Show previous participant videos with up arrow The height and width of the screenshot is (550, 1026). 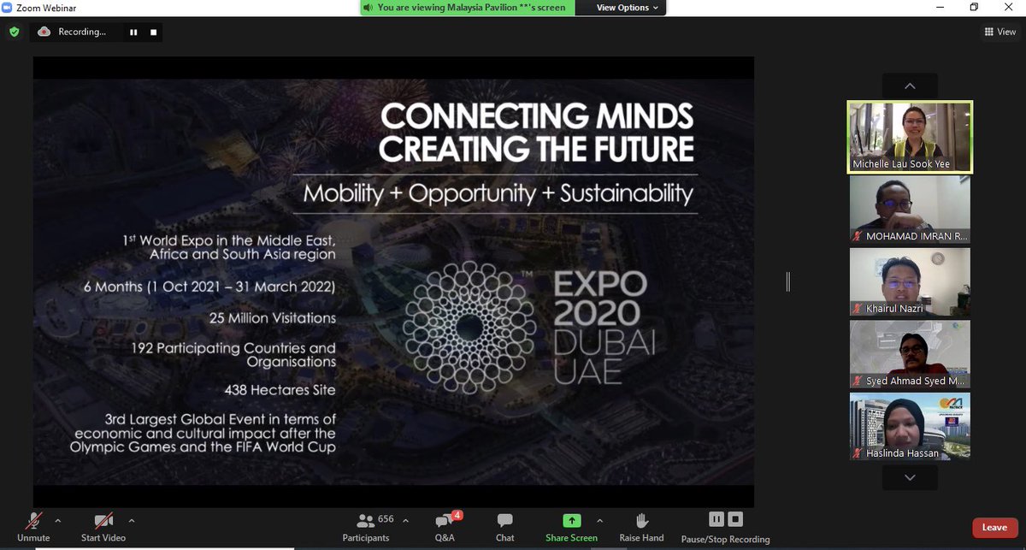pos(910,86)
